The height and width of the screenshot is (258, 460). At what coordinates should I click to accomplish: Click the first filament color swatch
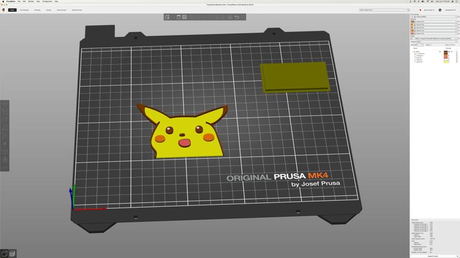coord(412,22)
